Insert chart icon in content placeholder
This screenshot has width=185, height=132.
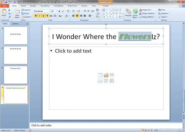[106, 75]
